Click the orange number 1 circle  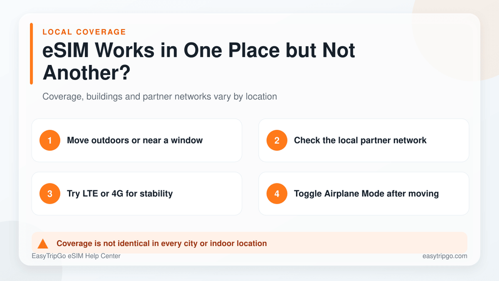click(50, 140)
